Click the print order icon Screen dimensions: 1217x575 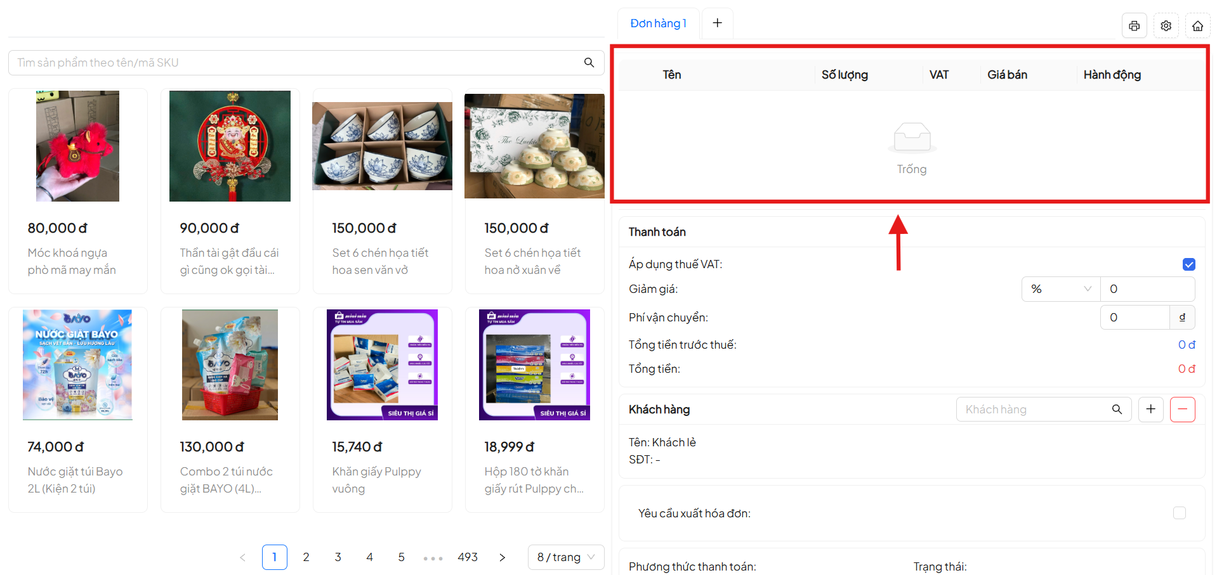coord(1134,26)
